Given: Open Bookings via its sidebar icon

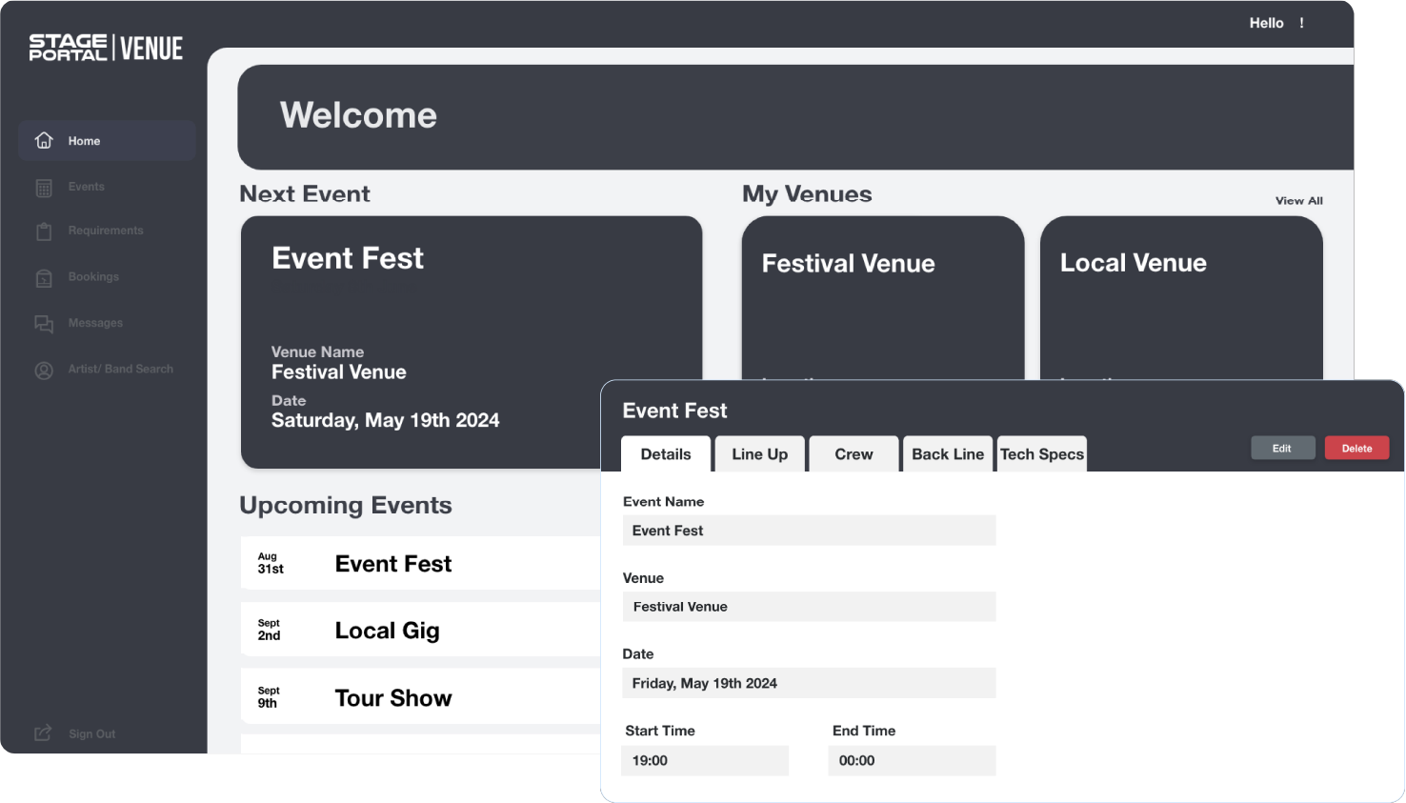Looking at the screenshot, I should coord(44,276).
